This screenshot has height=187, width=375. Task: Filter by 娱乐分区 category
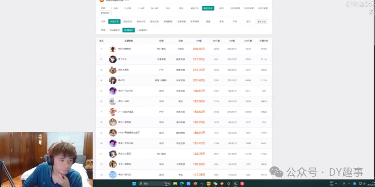pos(154,22)
